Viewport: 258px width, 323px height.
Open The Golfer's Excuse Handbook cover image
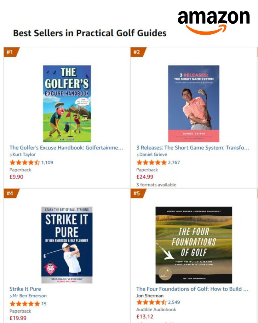tap(67, 103)
